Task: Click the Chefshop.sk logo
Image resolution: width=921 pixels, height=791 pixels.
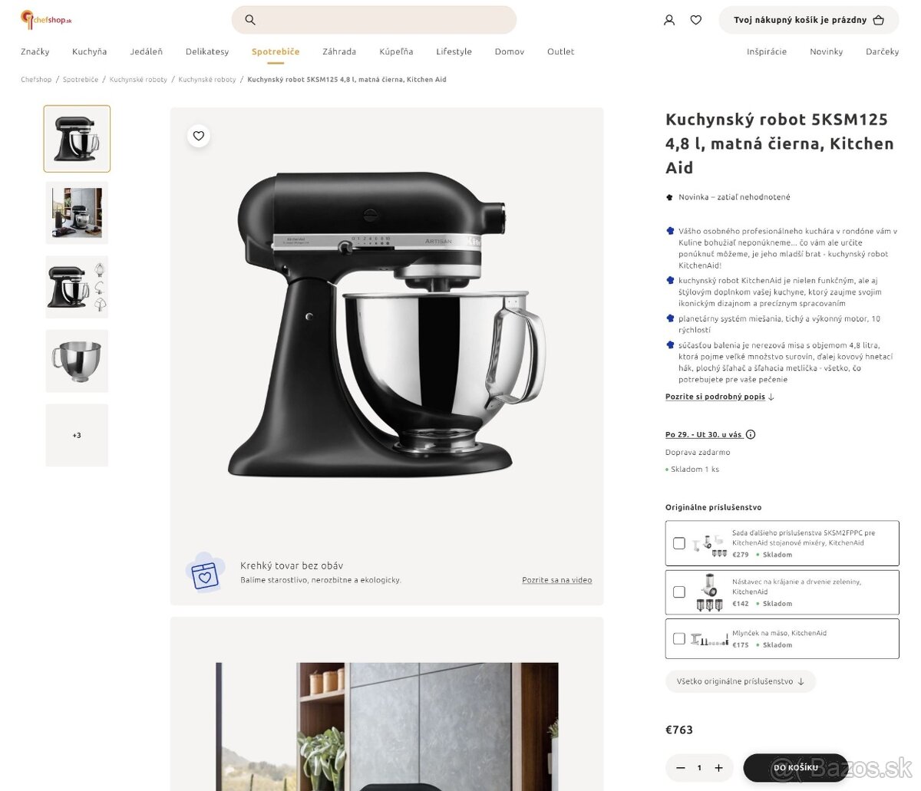Action: [46, 19]
